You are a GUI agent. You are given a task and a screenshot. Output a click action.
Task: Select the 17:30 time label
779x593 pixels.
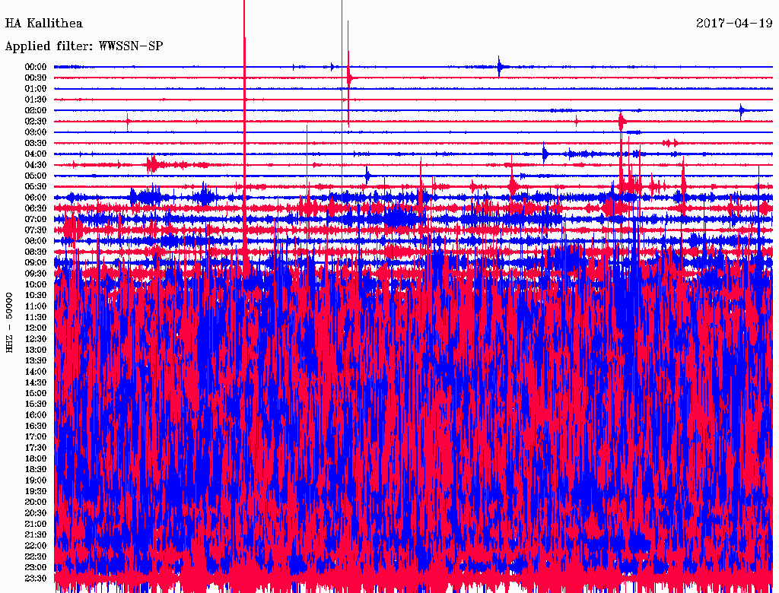coord(36,448)
